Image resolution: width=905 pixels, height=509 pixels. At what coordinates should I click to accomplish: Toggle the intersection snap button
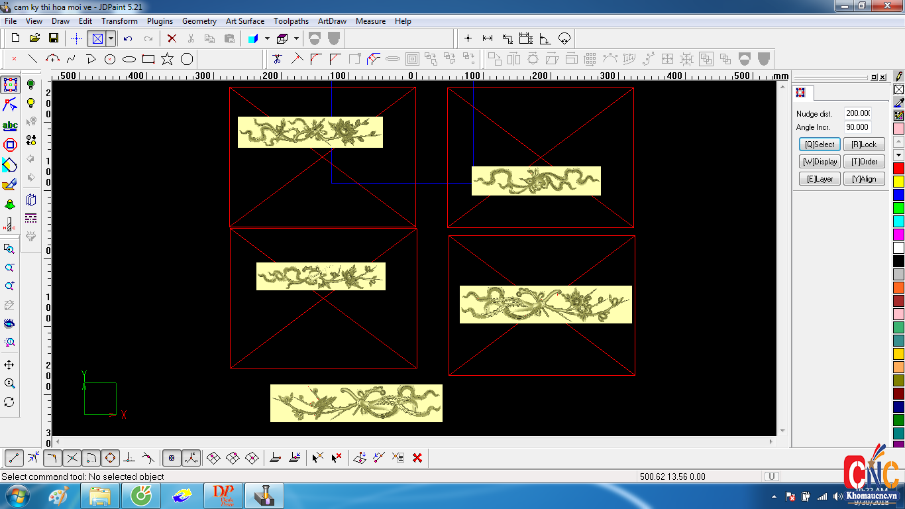[72, 457]
